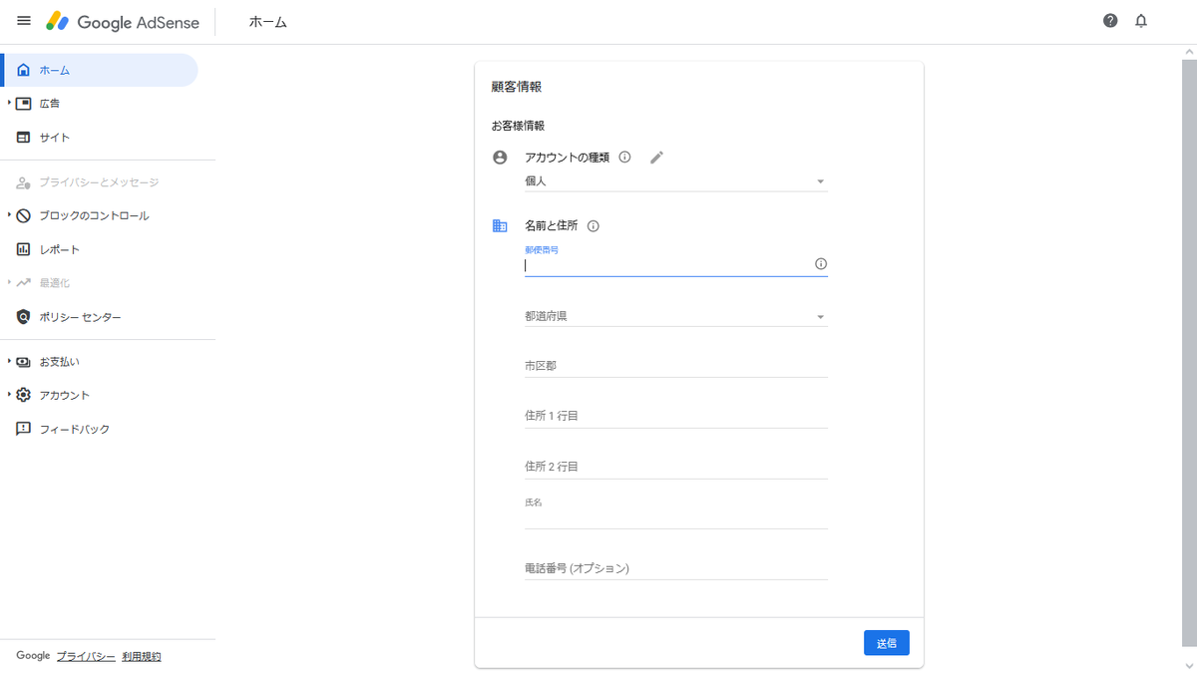Image resolution: width=1197 pixels, height=673 pixels.
Task: Click the ポリシー センター shield icon
Action: click(22, 316)
